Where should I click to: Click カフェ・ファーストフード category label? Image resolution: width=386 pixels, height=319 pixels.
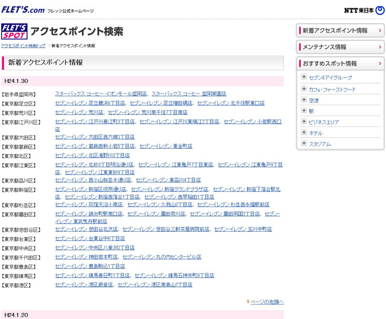point(332,90)
